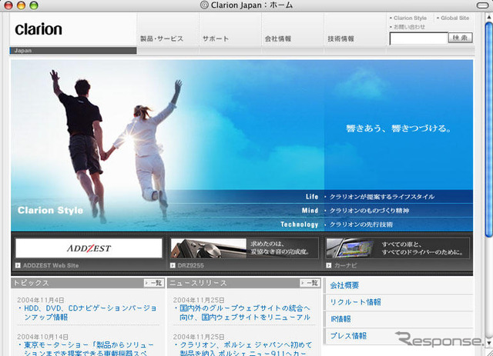493x356 pixels.
Task: Click the clarion logo
Action: coord(39,29)
